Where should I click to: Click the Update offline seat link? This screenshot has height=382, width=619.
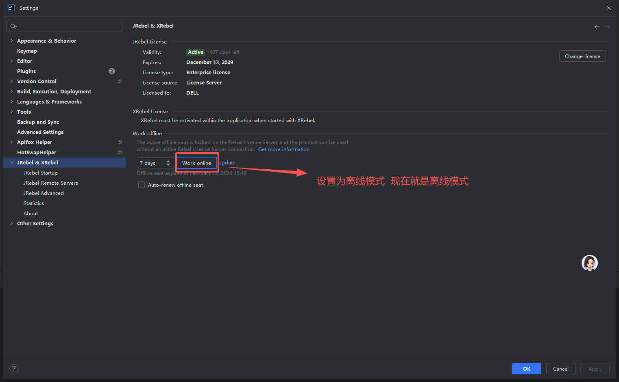point(227,162)
